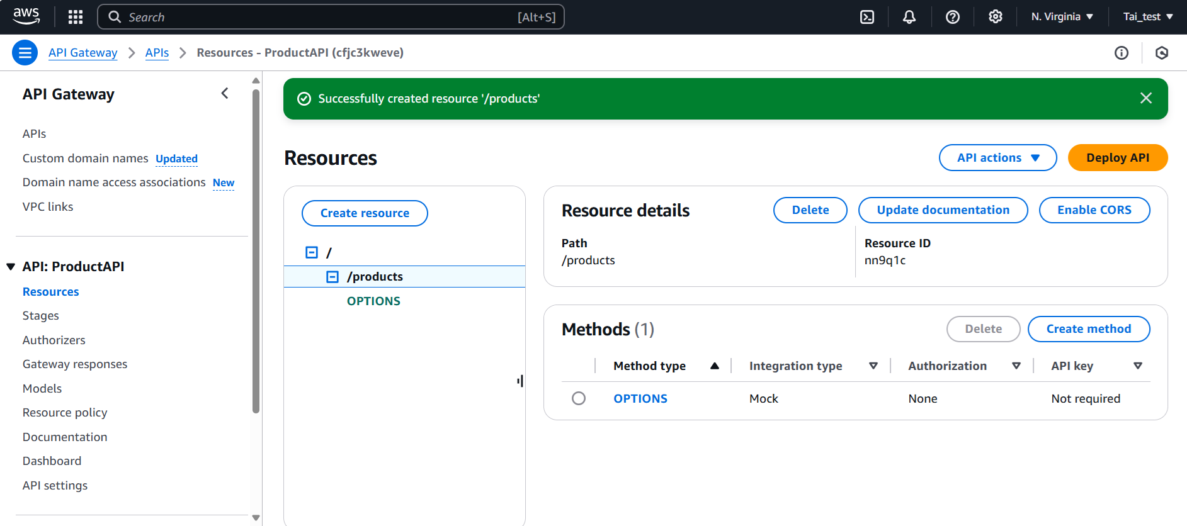Click the AWS logo home icon
The height and width of the screenshot is (526, 1187).
pos(26,16)
